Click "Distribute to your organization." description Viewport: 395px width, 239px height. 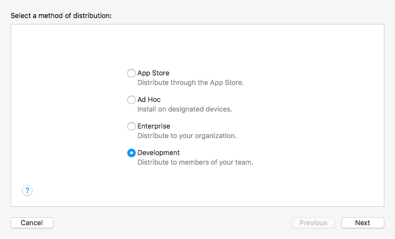click(187, 136)
